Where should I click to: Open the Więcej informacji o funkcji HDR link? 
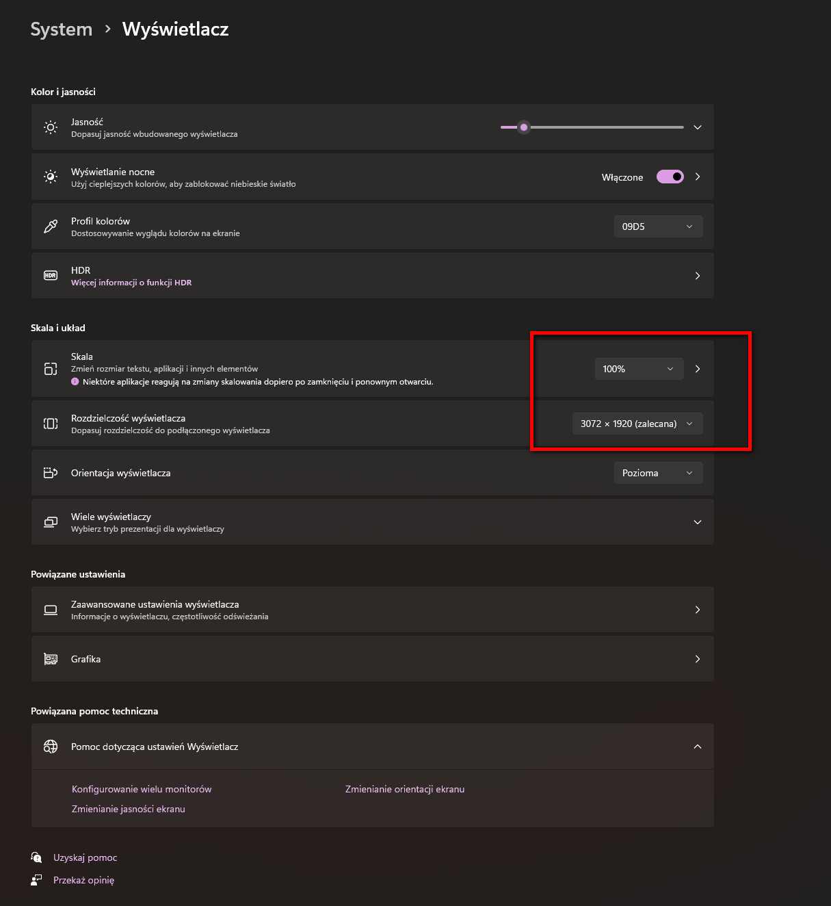(x=131, y=283)
